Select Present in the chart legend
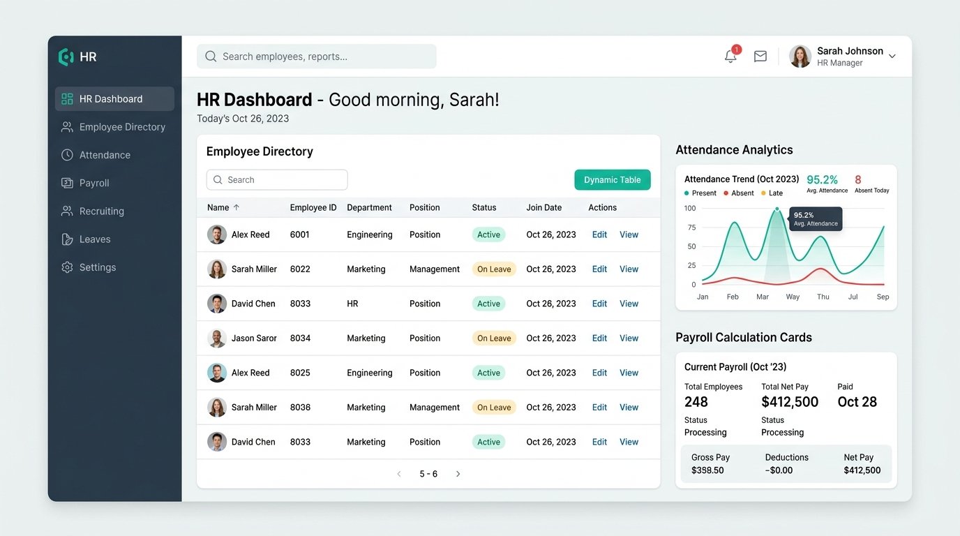Image resolution: width=960 pixels, height=536 pixels. tap(700, 193)
